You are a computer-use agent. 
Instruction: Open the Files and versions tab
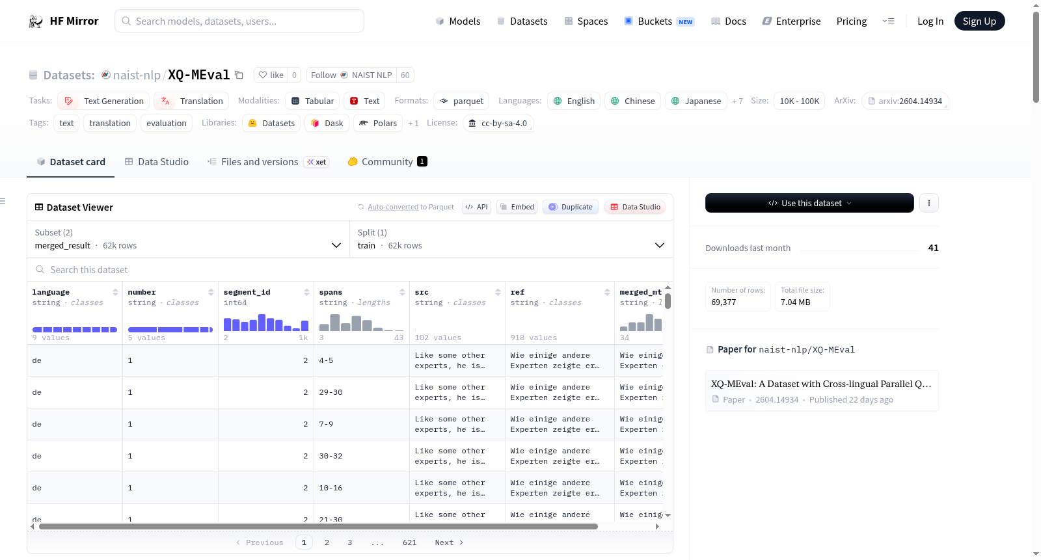click(268, 162)
